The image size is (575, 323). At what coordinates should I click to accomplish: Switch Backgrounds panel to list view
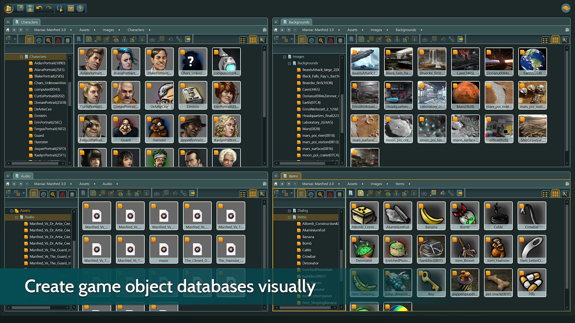pos(546,40)
